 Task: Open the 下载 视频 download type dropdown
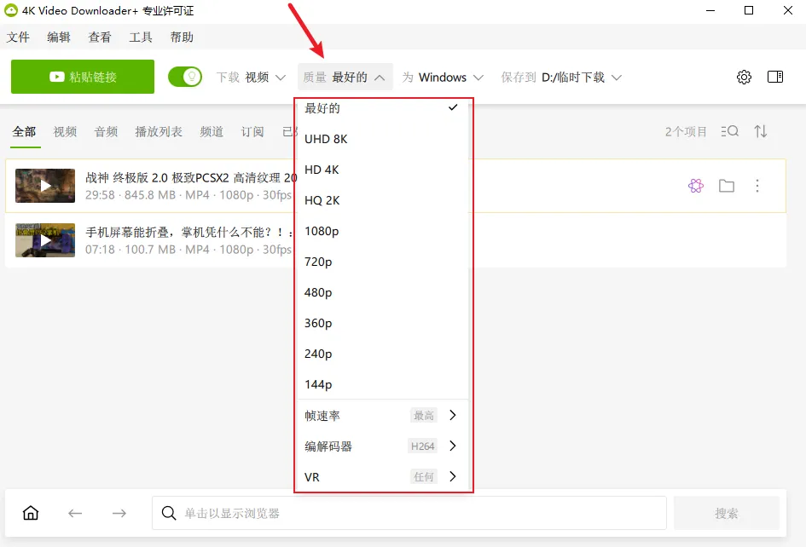point(251,77)
